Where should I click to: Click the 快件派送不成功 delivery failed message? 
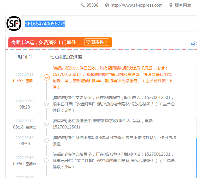point(114,141)
